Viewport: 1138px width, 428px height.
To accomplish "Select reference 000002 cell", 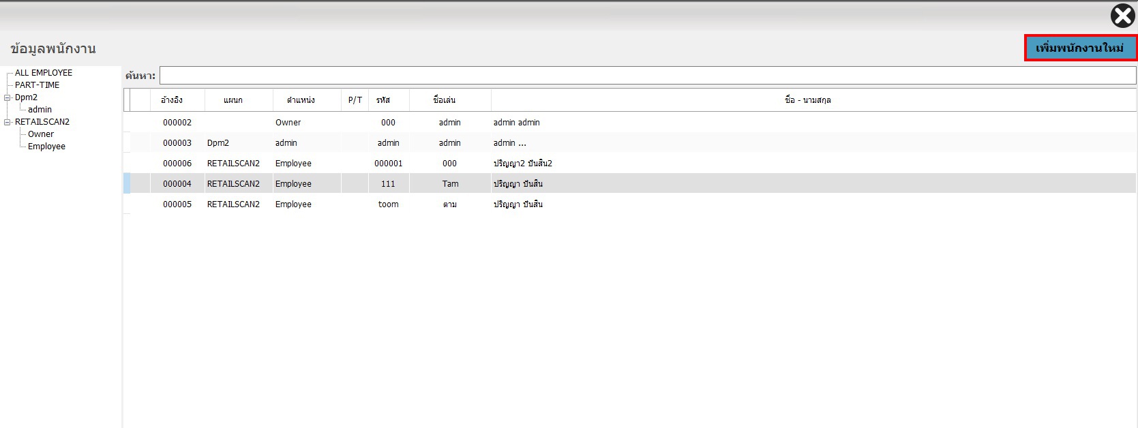I will [177, 123].
